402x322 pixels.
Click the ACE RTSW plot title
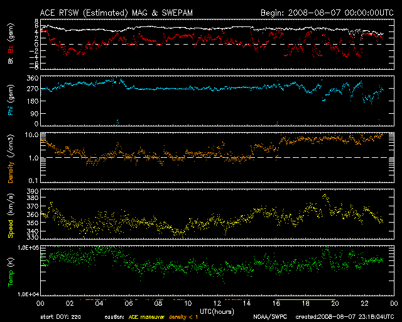[109, 12]
